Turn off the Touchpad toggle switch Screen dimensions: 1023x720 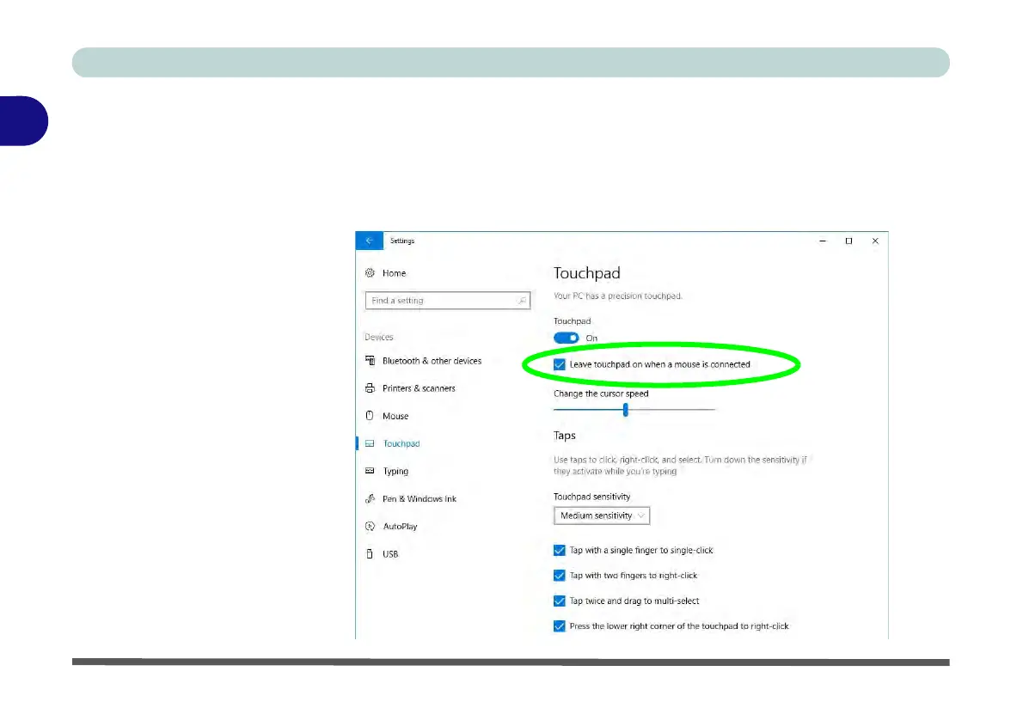tap(567, 338)
